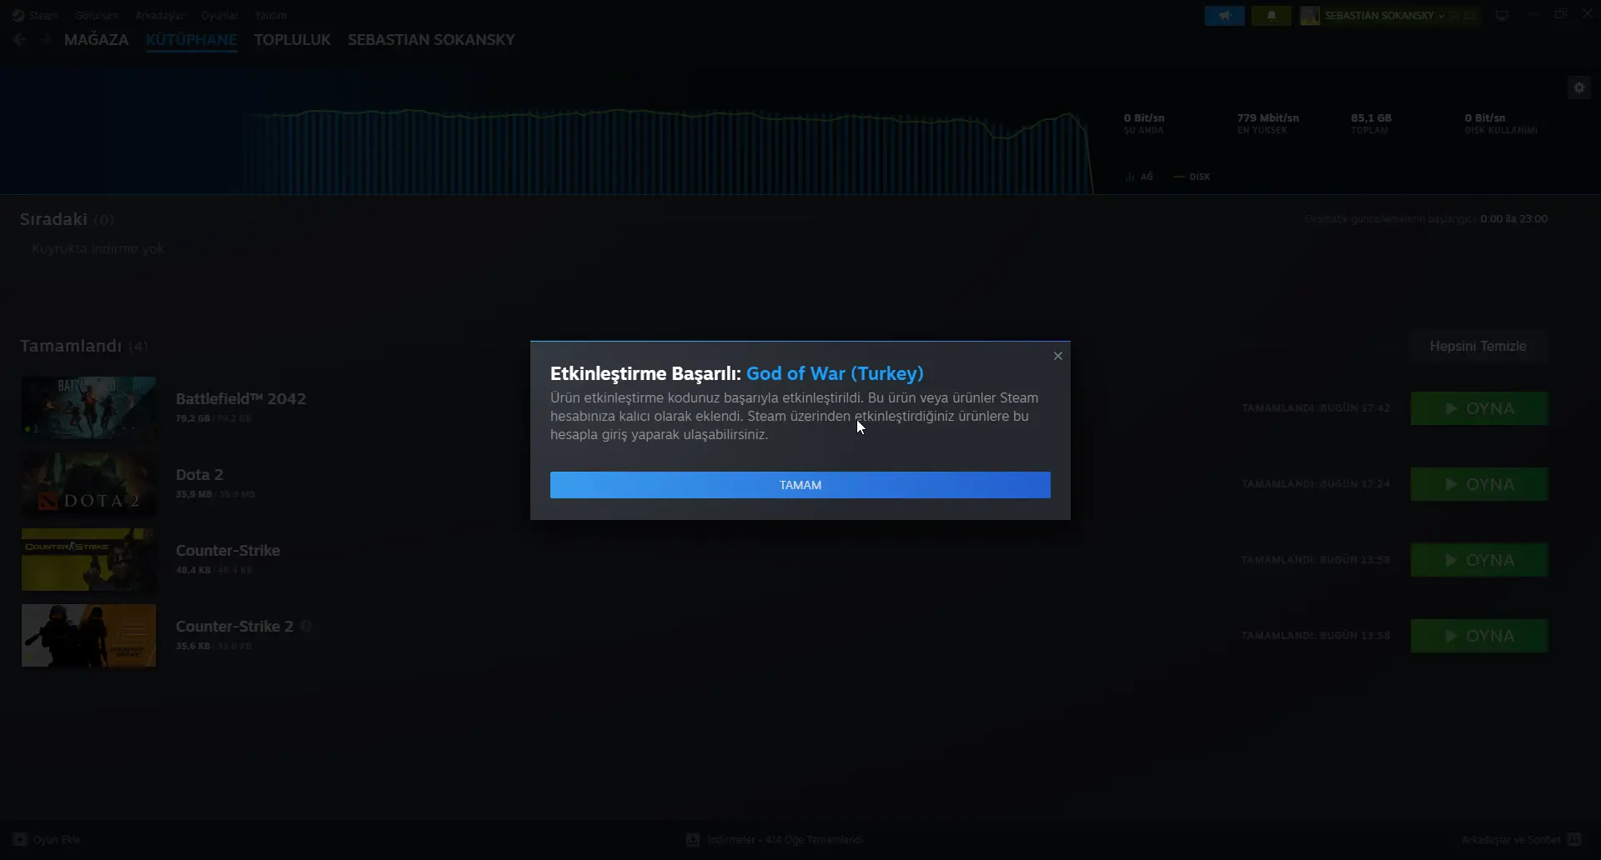
Task: Go forward with the forward arrow
Action: 45,39
